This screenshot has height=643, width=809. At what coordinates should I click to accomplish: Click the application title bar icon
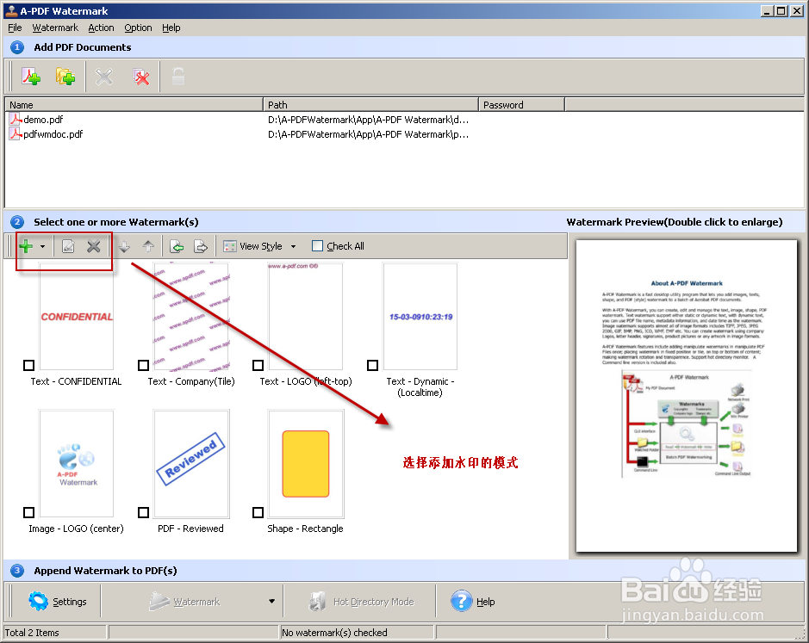pyautogui.click(x=11, y=11)
